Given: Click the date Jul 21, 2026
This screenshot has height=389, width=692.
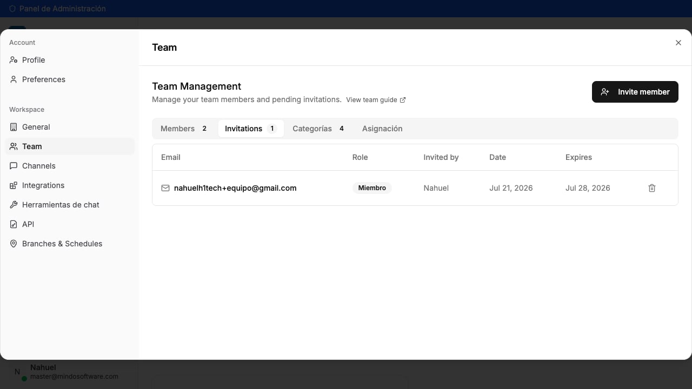Looking at the screenshot, I should coord(511,188).
